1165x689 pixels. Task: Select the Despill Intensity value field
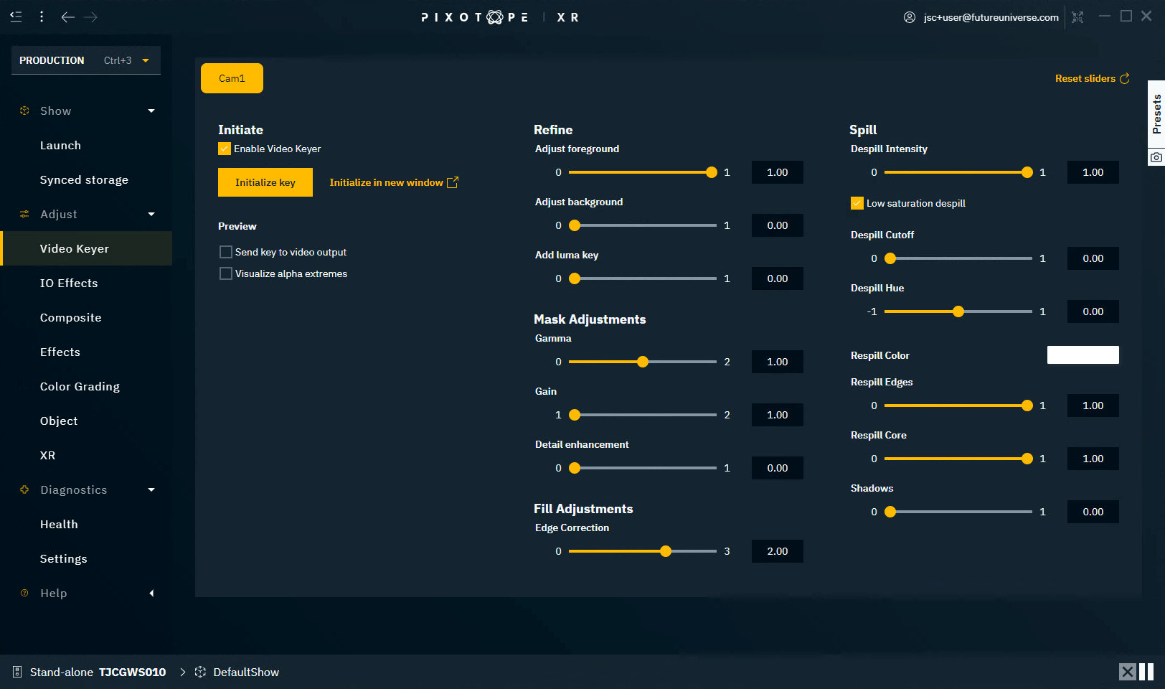1093,172
